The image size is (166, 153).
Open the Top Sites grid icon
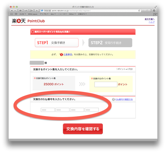16,14
